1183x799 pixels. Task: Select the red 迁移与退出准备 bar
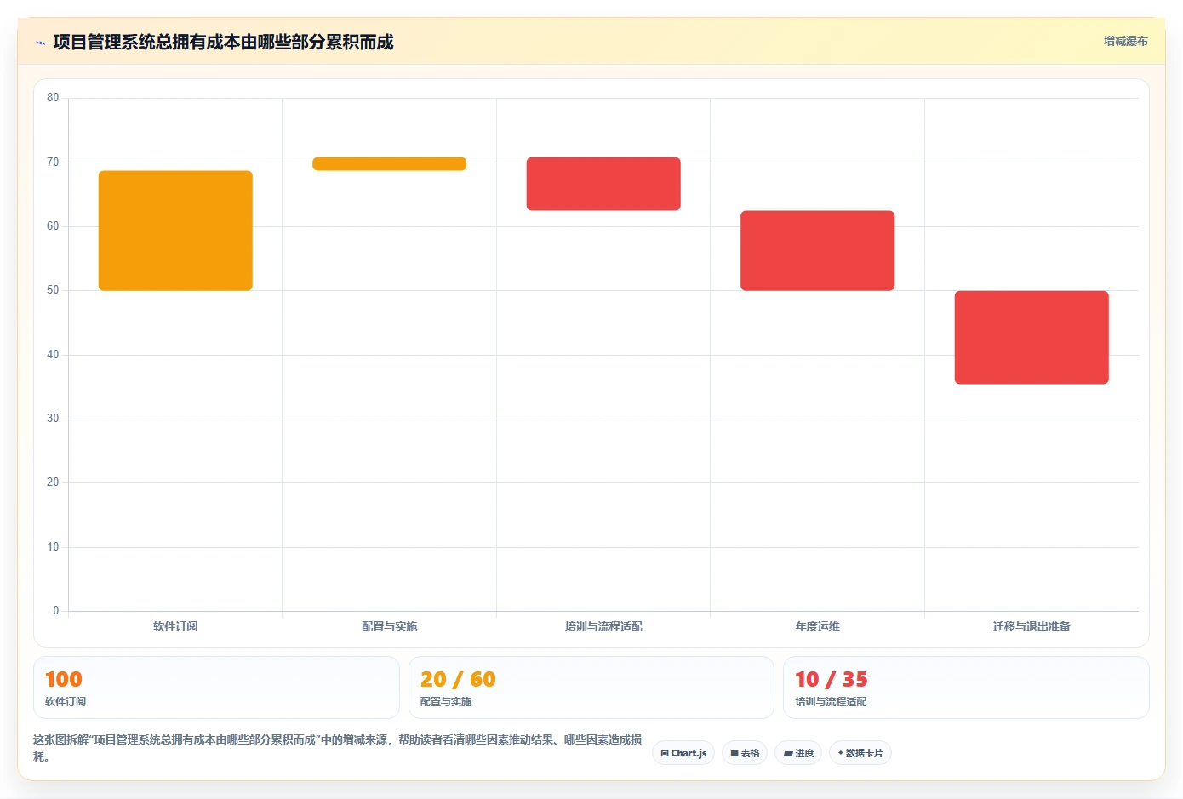point(1032,338)
